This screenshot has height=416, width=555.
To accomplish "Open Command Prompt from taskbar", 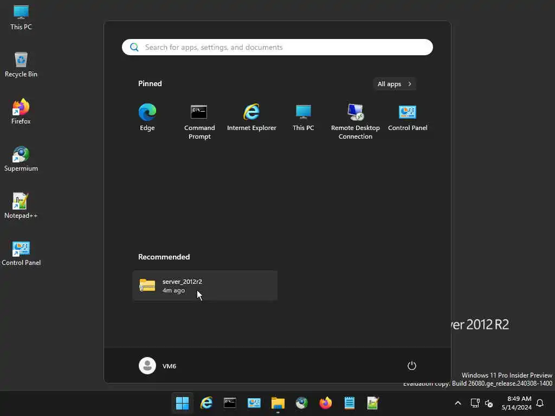I will click(x=230, y=403).
